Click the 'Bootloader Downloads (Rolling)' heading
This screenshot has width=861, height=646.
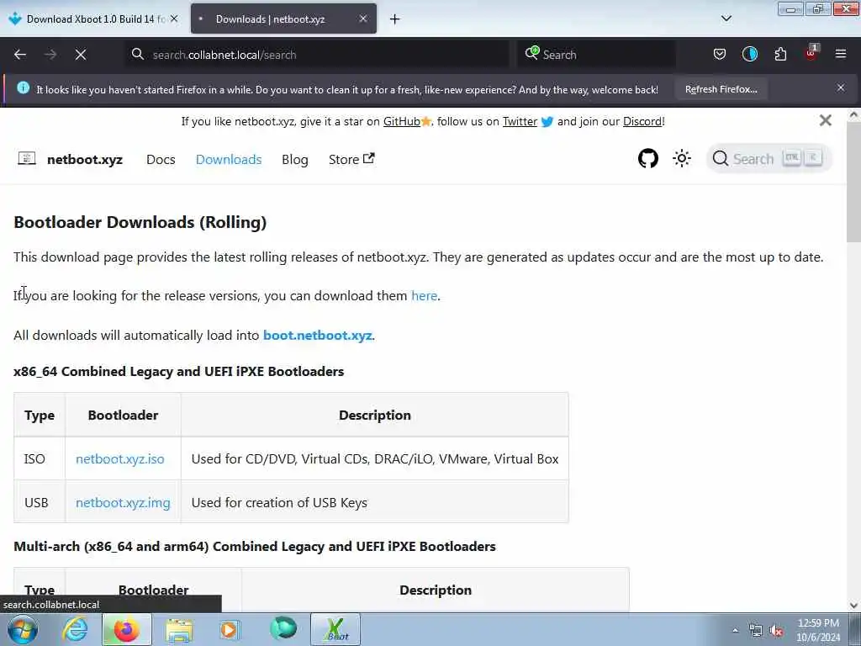(140, 222)
